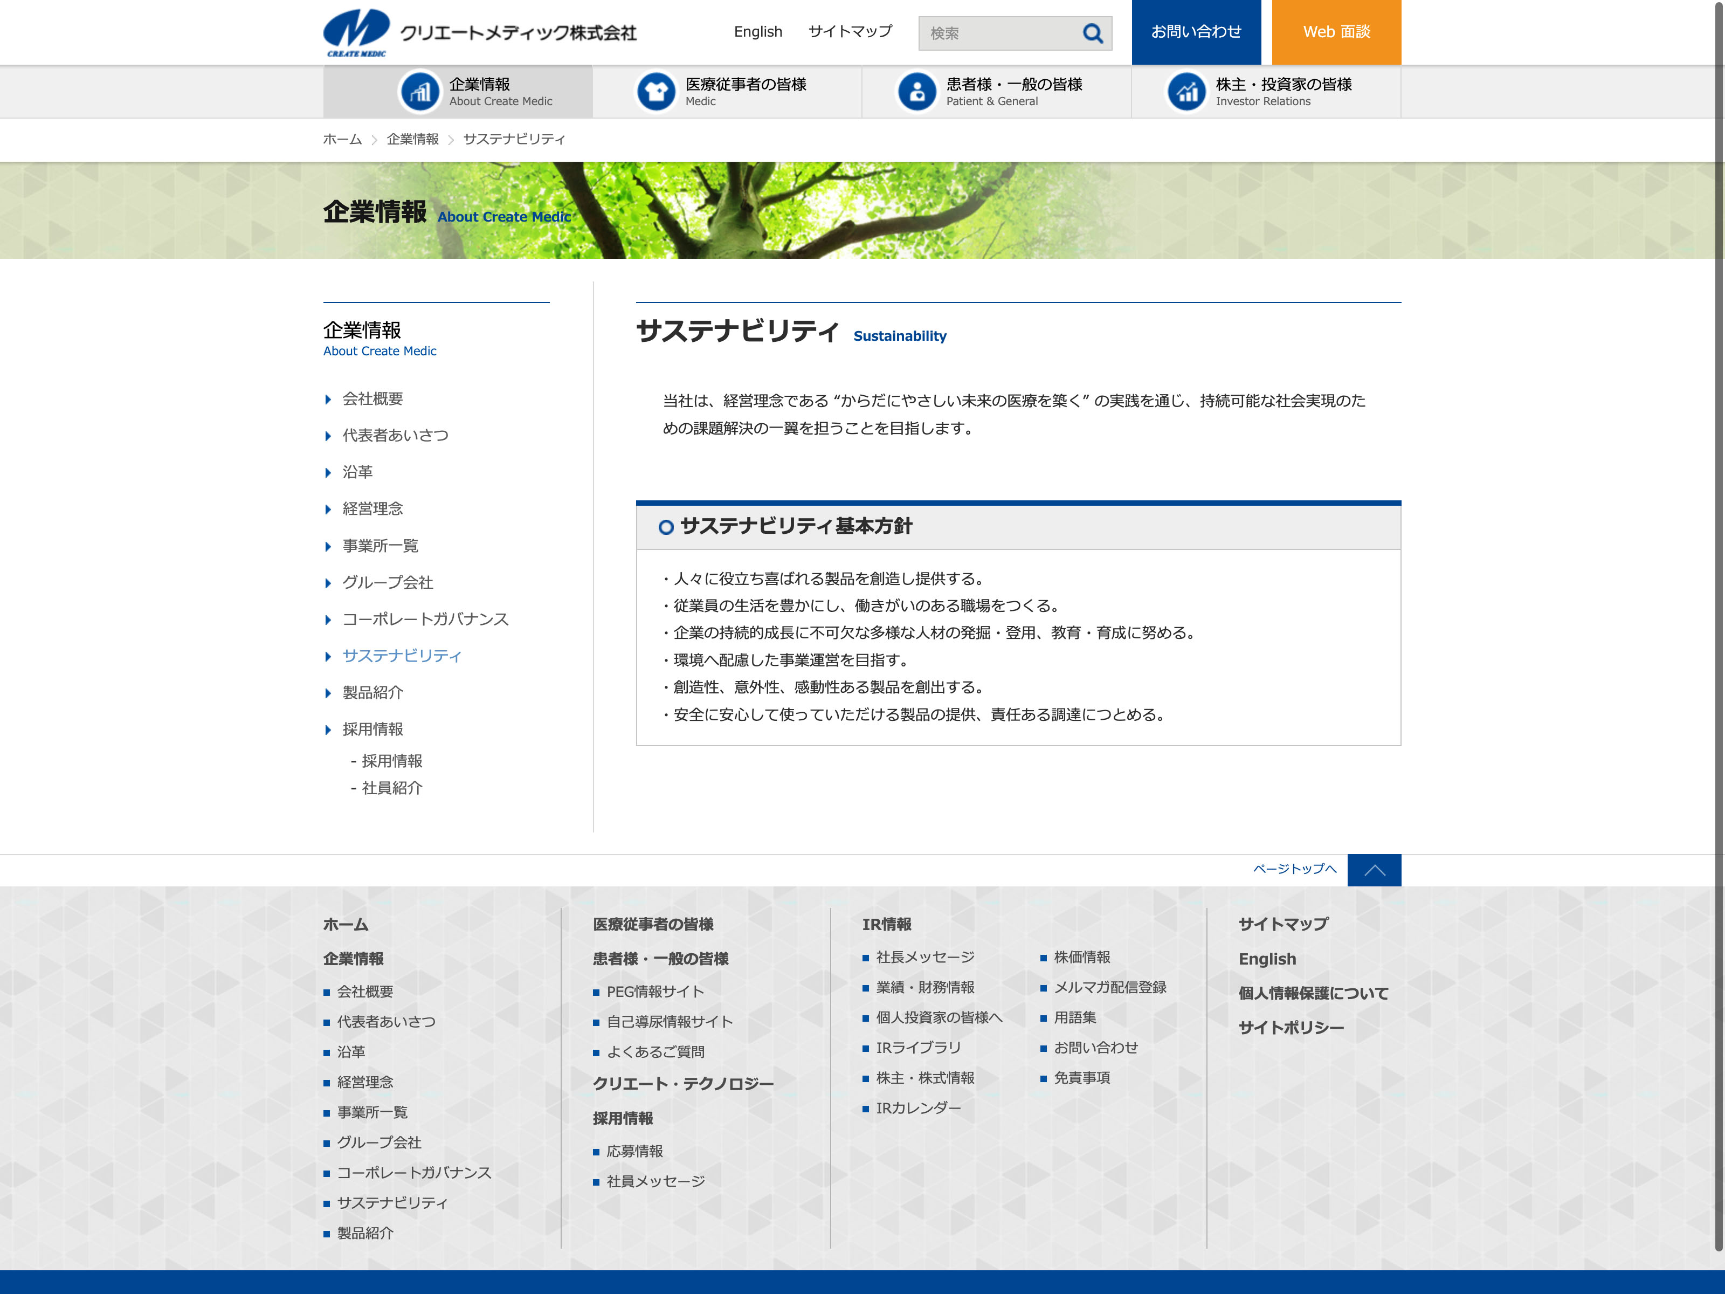Click the page-top up arrow button
Viewport: 1725px width, 1294px height.
[1374, 870]
